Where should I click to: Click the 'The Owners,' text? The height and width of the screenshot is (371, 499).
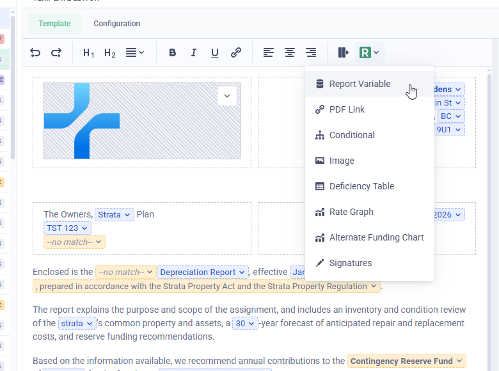pyautogui.click(x=68, y=214)
